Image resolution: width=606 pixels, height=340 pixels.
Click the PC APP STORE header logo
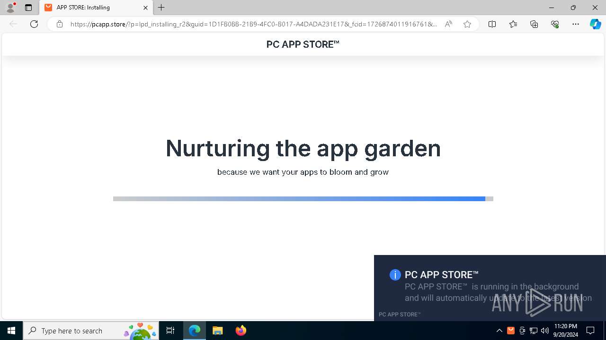point(303,44)
